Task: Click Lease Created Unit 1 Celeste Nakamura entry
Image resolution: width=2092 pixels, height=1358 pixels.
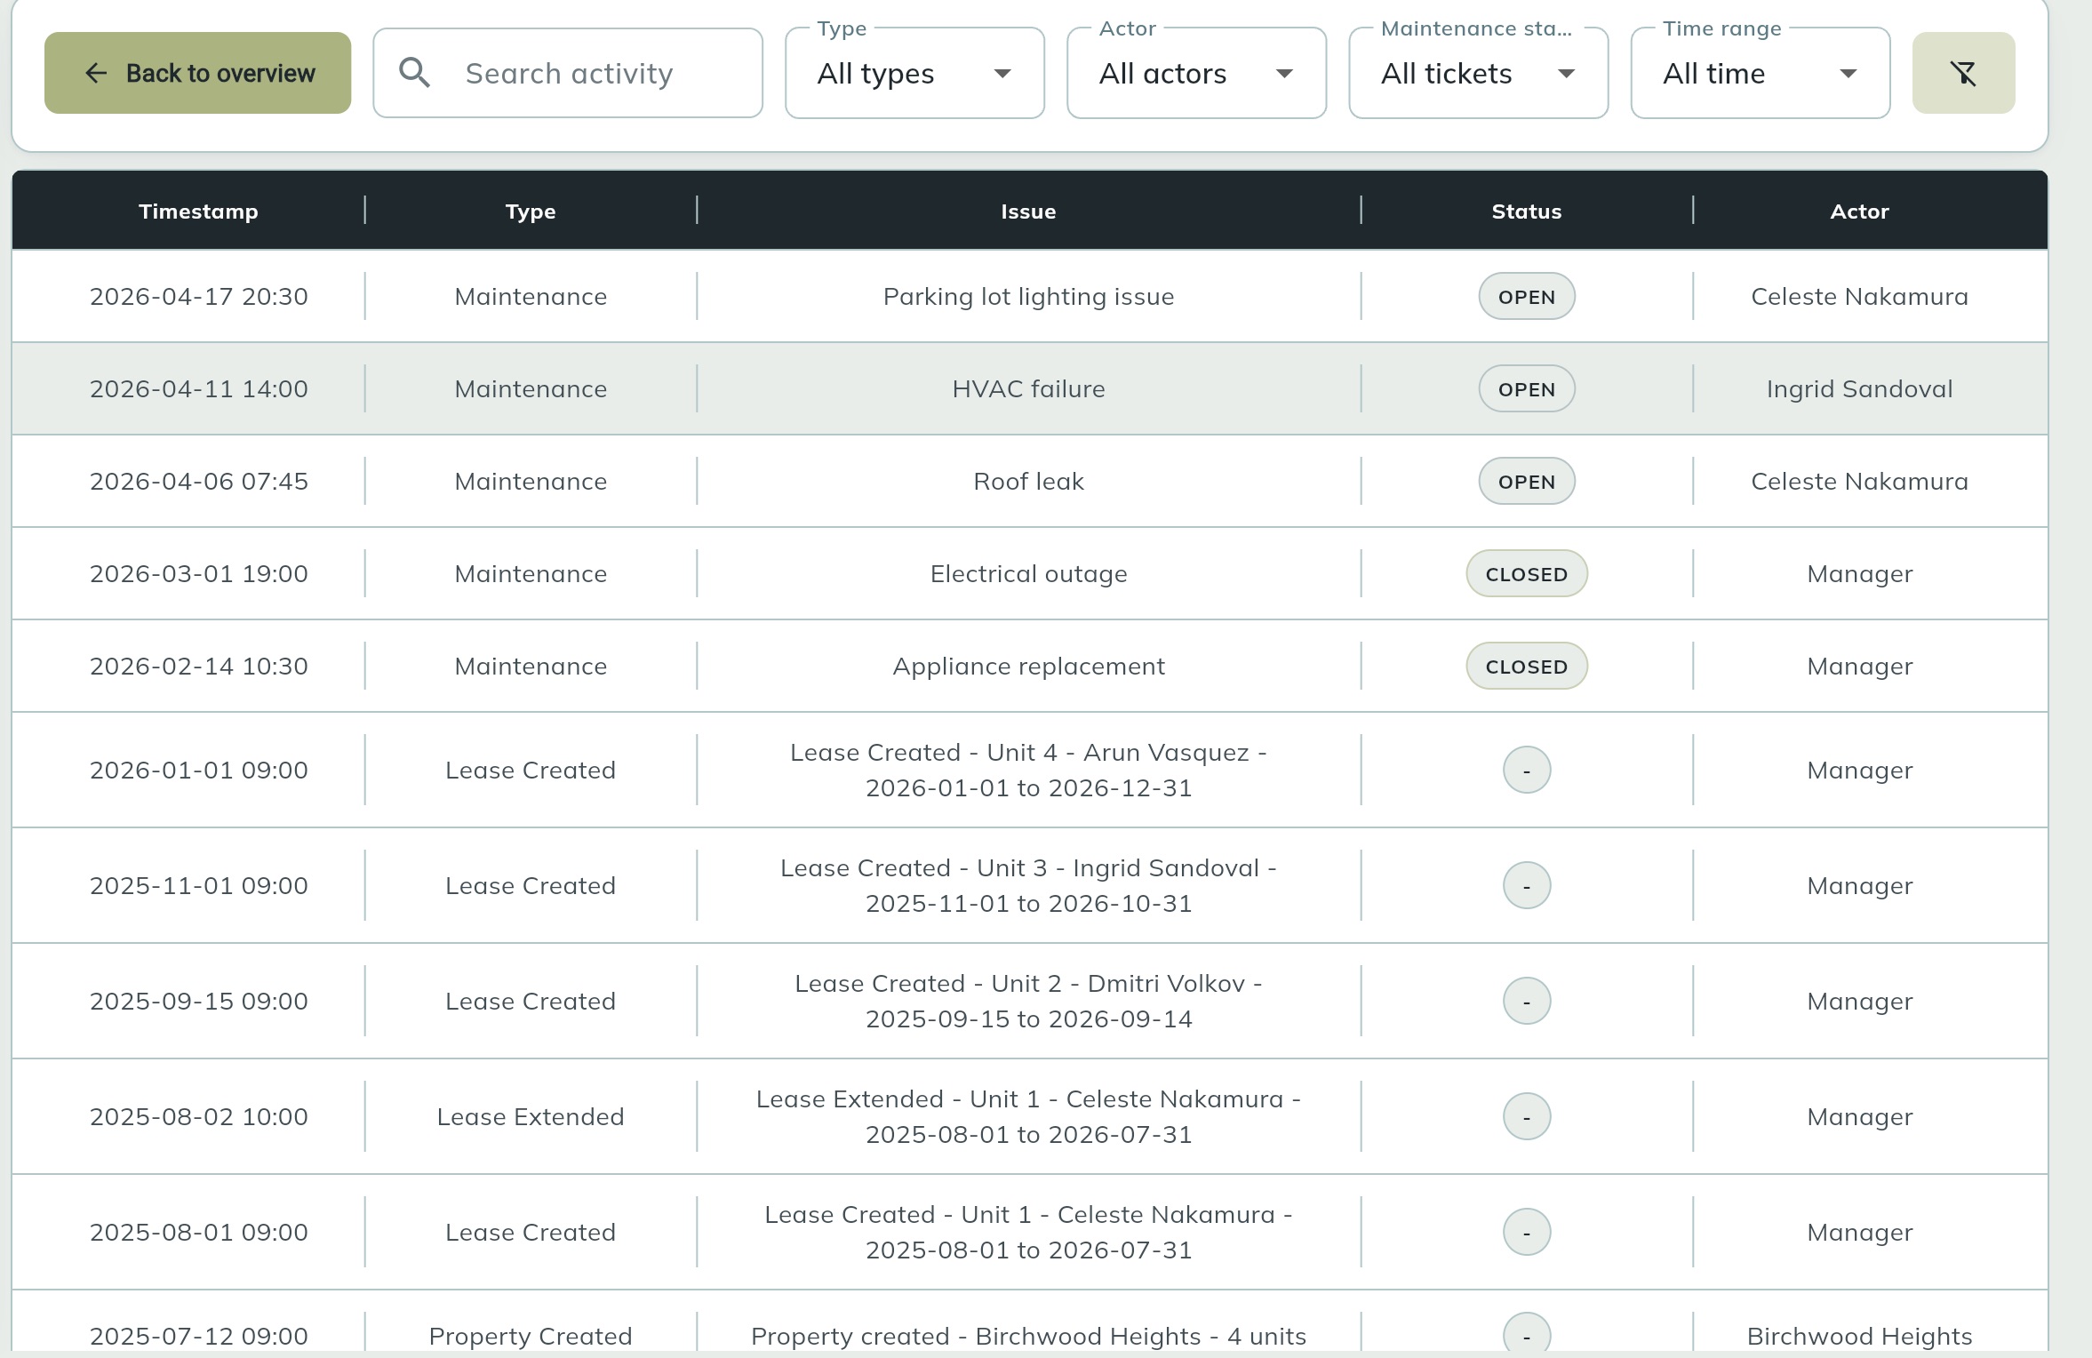Action: click(1028, 1233)
